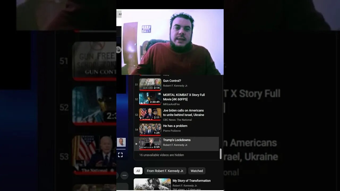Click playlist index number 54

tap(137, 130)
